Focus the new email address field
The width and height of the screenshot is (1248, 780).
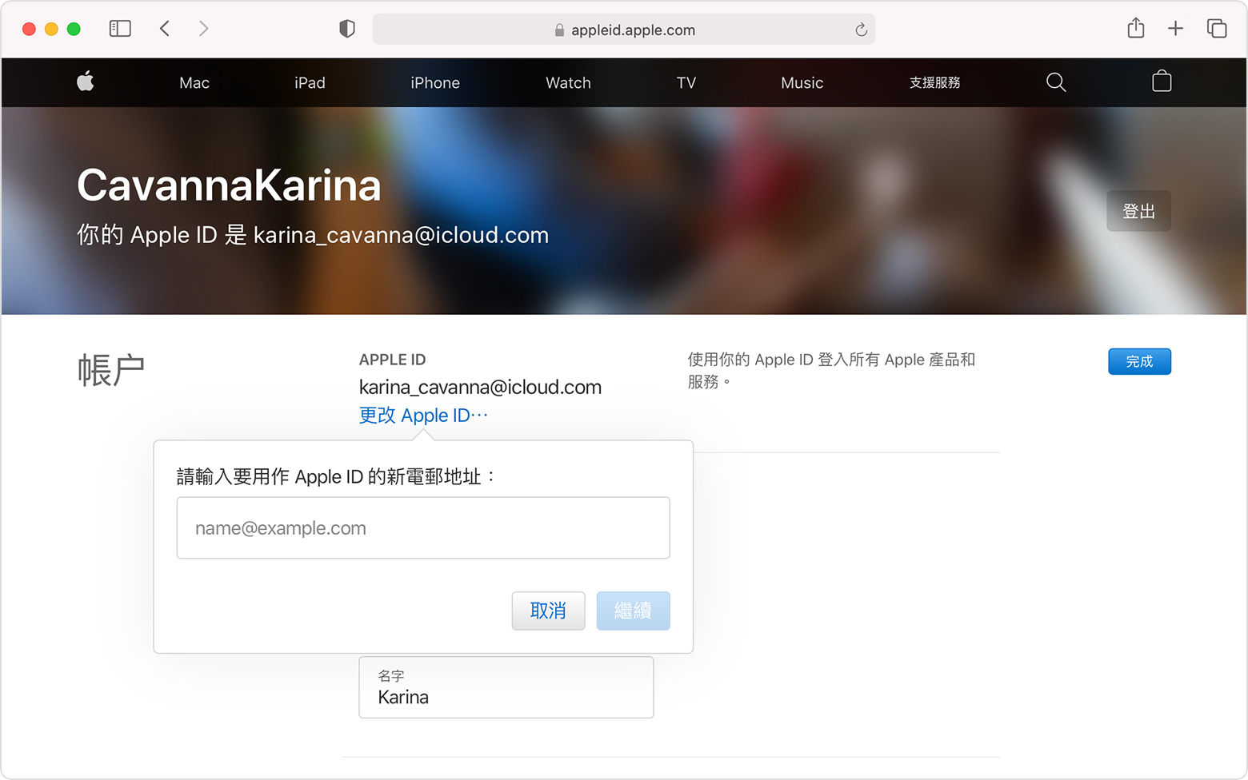coord(422,528)
